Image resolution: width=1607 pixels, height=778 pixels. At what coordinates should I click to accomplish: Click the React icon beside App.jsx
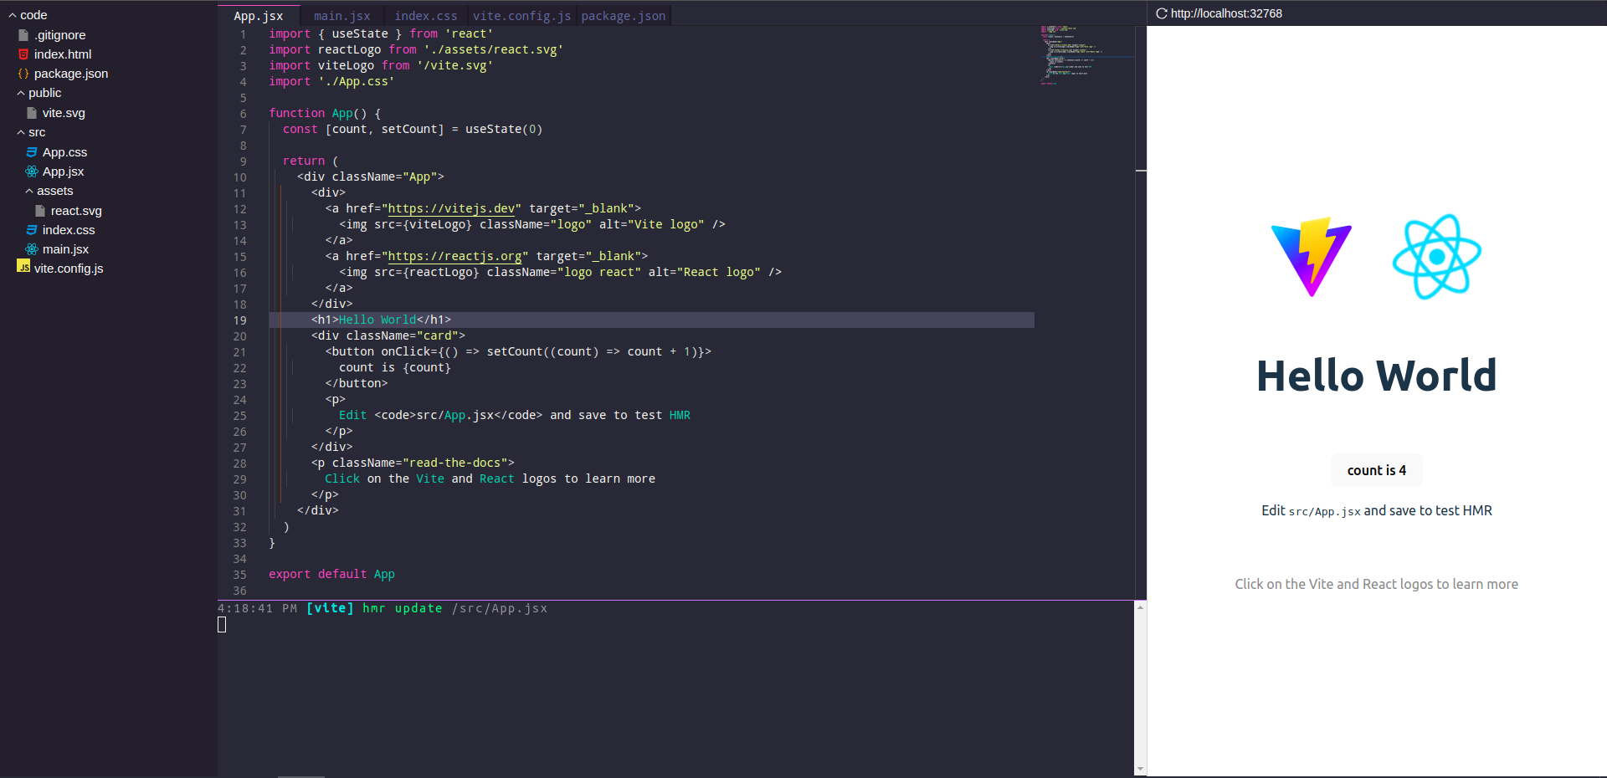point(32,171)
